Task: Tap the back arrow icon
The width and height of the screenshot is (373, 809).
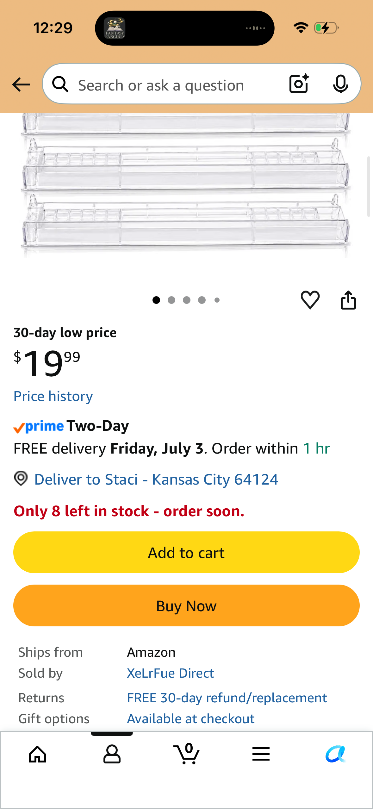Action: [x=21, y=85]
